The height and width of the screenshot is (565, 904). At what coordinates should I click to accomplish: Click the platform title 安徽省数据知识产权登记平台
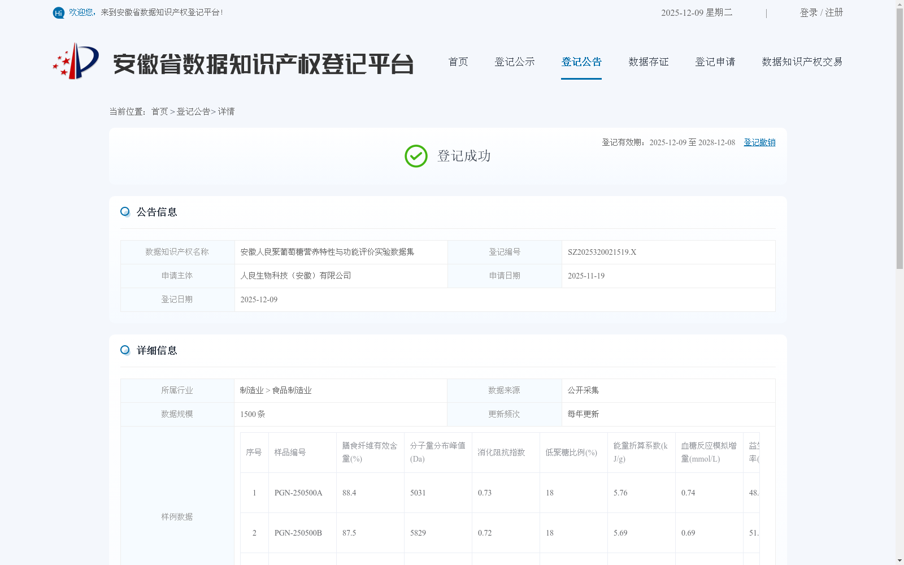click(263, 64)
